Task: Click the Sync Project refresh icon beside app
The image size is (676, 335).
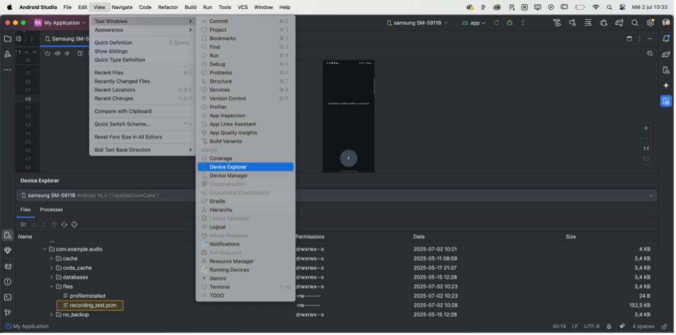Action: coord(496,23)
